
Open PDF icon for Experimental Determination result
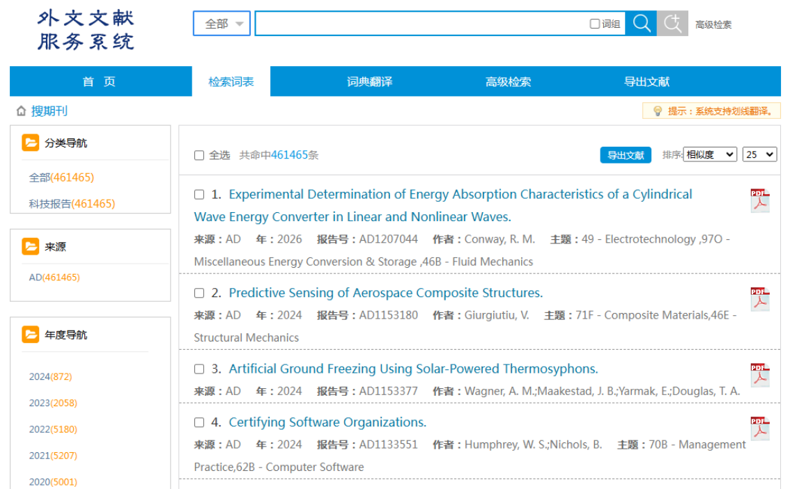[760, 200]
